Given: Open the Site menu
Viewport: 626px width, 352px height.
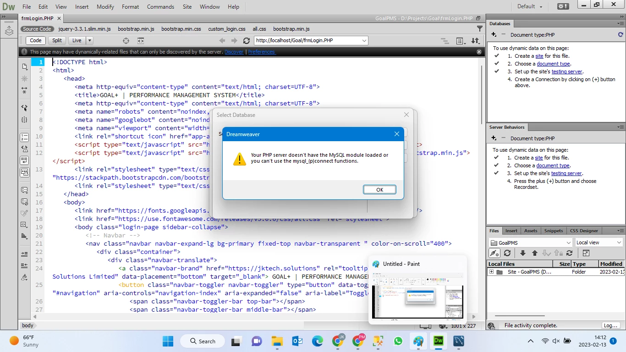Looking at the screenshot, I should (187, 7).
